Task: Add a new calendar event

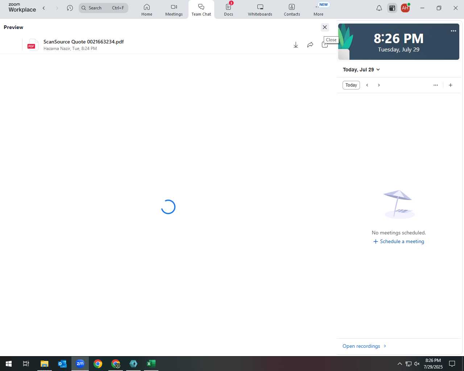Action: pyautogui.click(x=451, y=85)
